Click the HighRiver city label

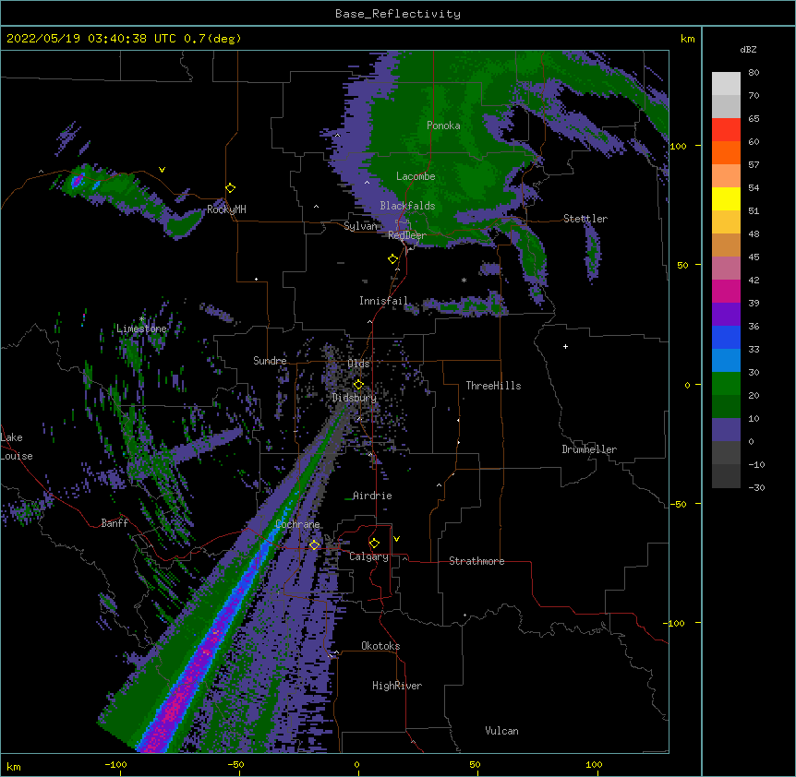pos(397,686)
